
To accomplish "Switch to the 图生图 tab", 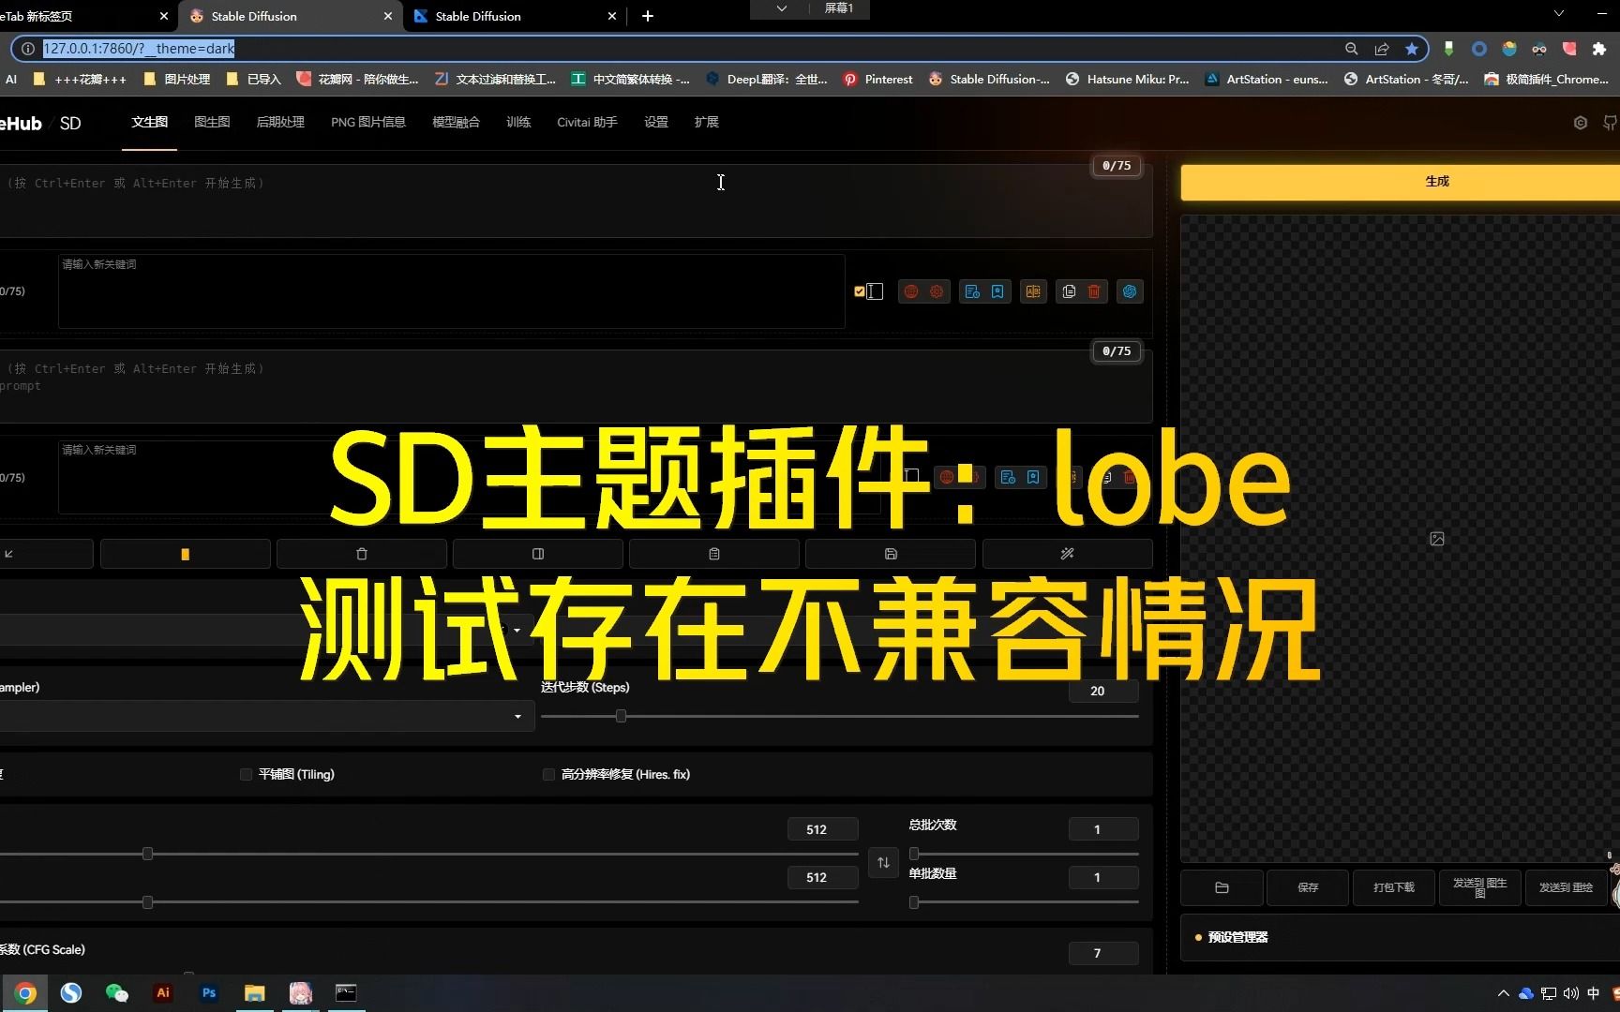I will coord(212,122).
